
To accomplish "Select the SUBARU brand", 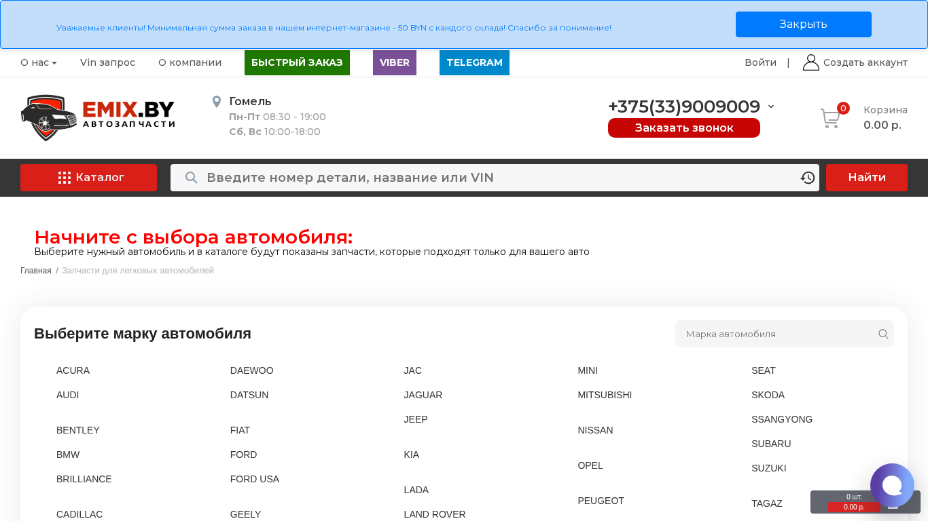I will pos(771,444).
